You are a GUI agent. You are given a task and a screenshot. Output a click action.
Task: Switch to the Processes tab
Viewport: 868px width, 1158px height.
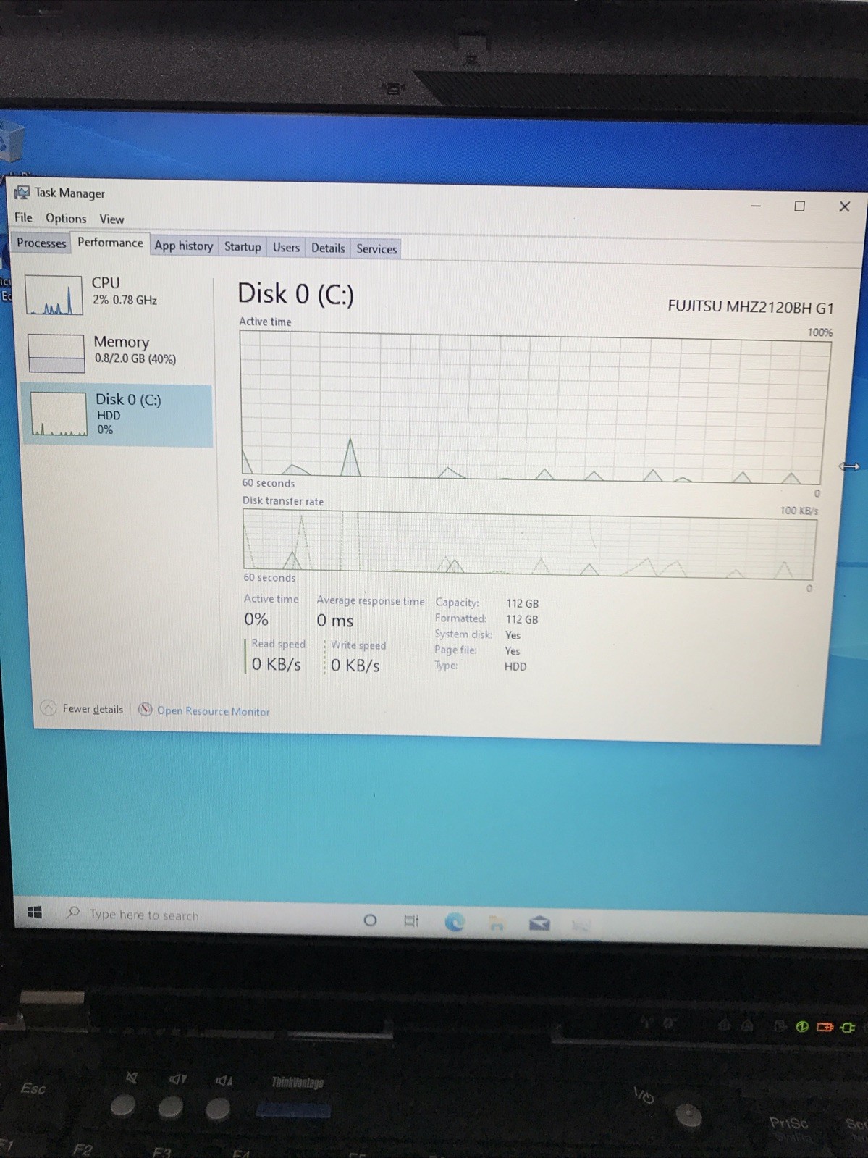coord(41,243)
